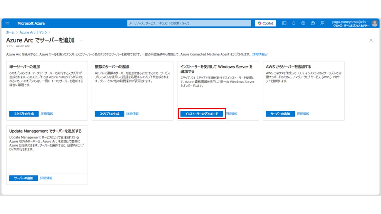Screen dimensions: 381x214
Task: Open the Azure portal hamburger menu
Action: pyautogui.click(x=7, y=23)
